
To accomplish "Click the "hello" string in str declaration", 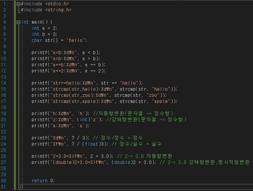I will point(76,40).
